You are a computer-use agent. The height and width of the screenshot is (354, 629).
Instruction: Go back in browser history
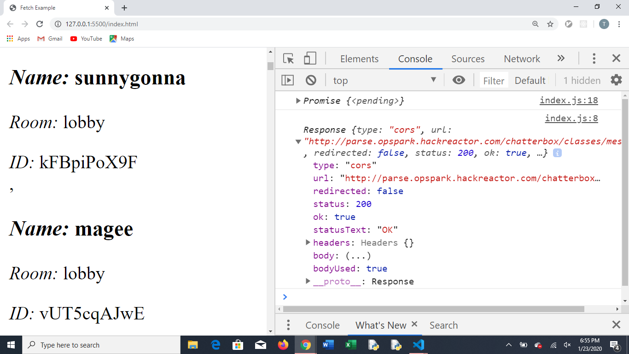point(10,24)
